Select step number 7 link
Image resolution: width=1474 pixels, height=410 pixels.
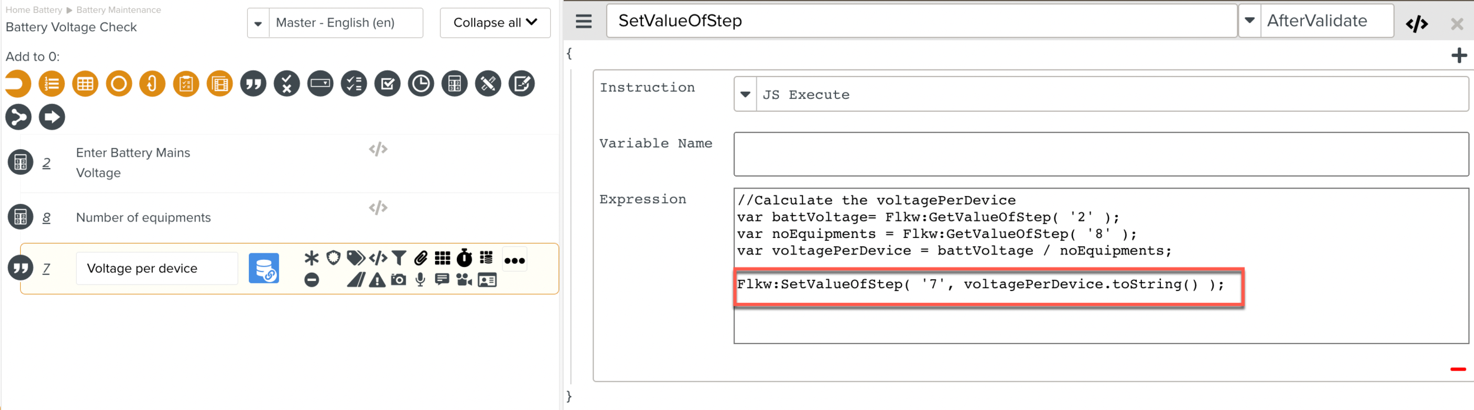click(x=47, y=269)
